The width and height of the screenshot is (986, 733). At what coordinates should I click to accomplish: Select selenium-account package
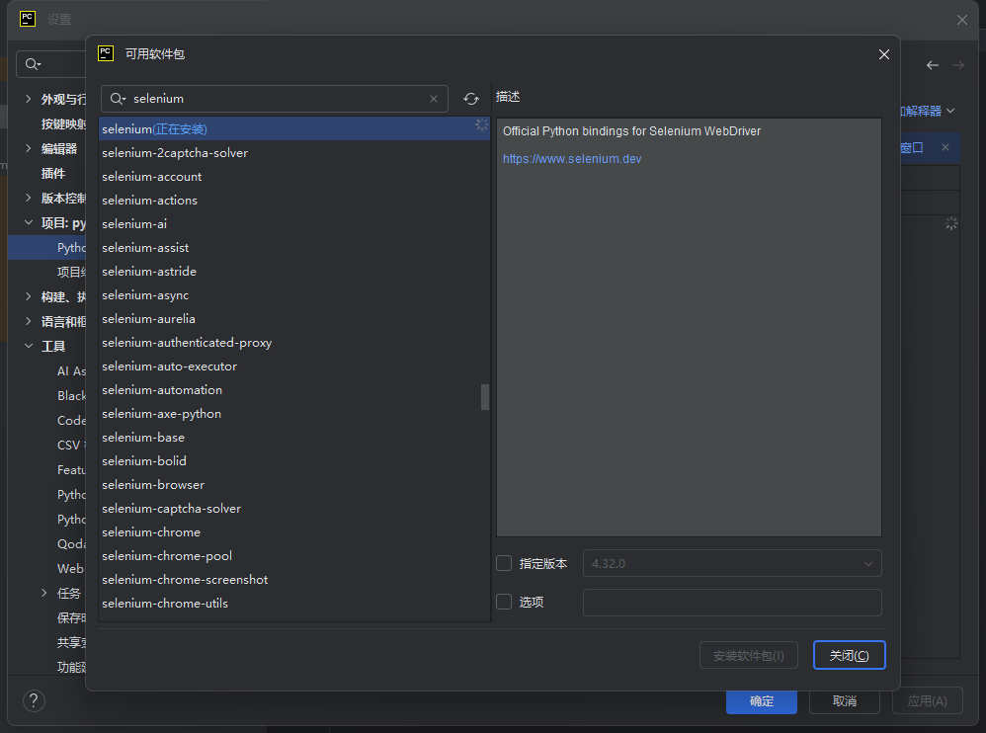[x=293, y=177]
